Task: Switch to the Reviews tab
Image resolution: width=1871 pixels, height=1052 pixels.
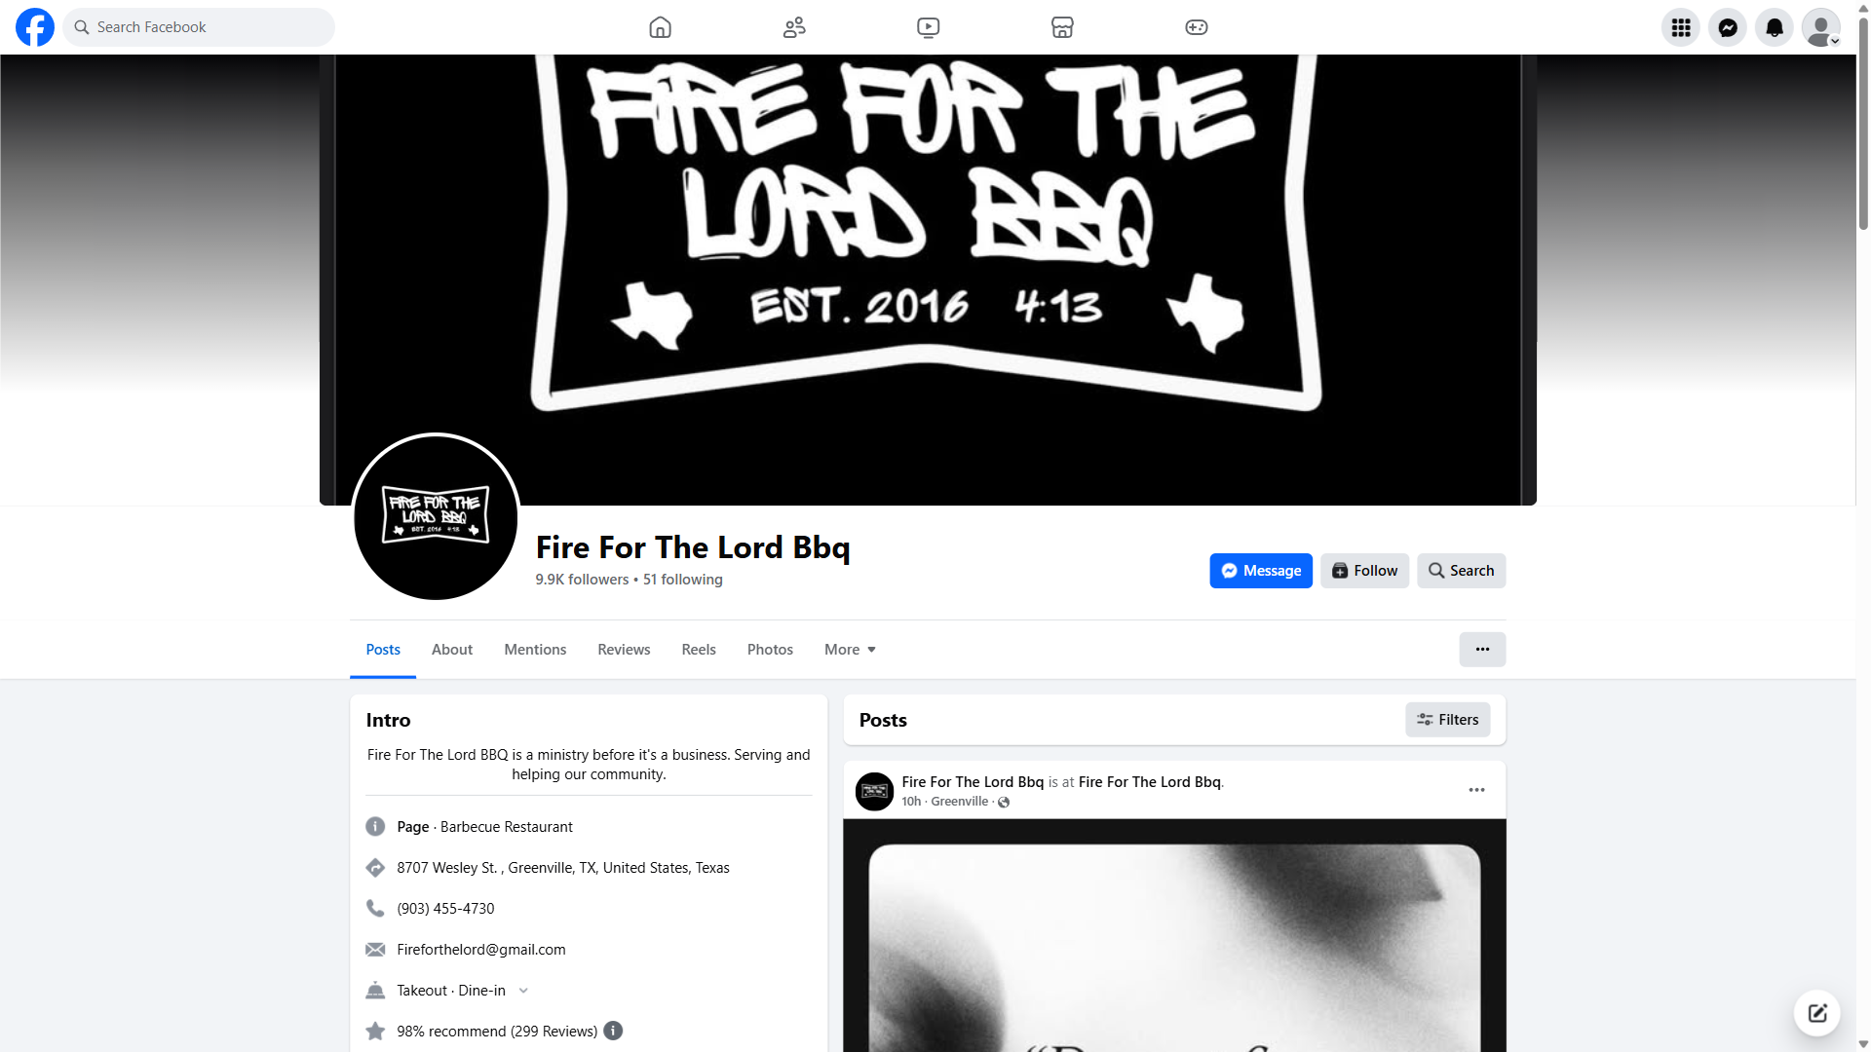Action: 624,650
